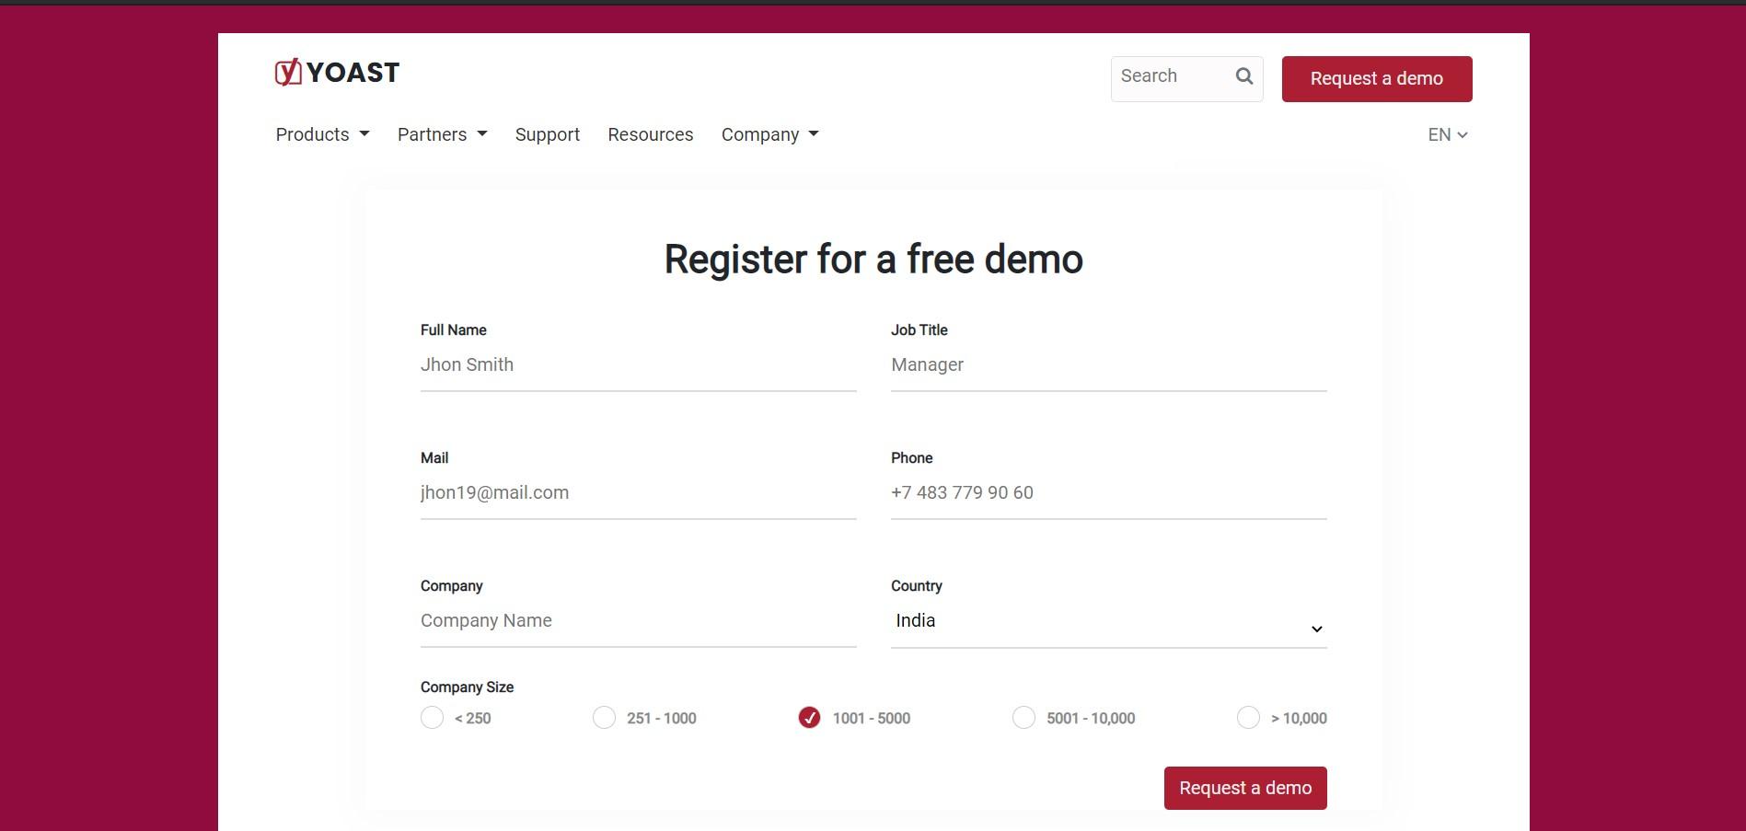Click the Partners dropdown caret icon

[483, 133]
